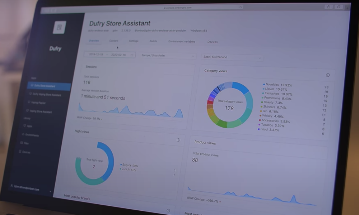Click the browser address bar
Viewport: 359px width, 215px height.
(x=181, y=8)
